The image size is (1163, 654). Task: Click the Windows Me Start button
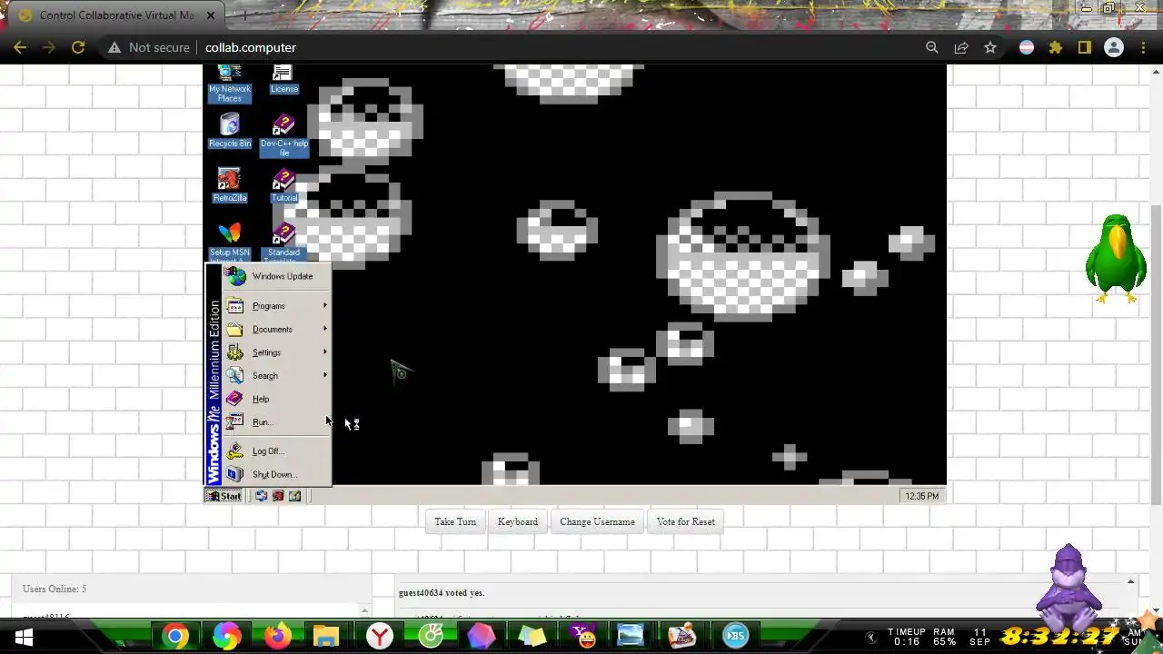coord(224,496)
